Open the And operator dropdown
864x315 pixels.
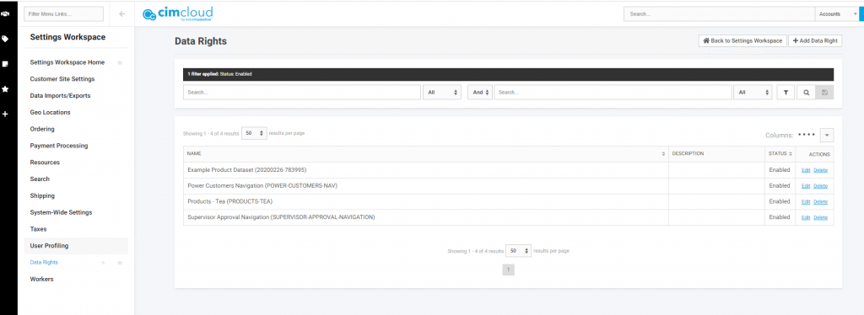(480, 93)
